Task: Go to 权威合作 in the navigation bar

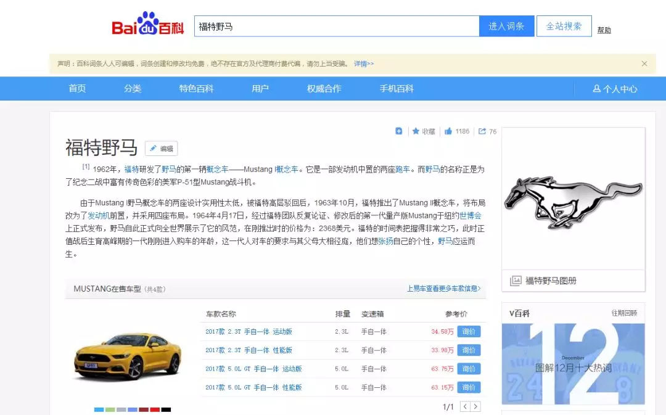Action: click(324, 88)
